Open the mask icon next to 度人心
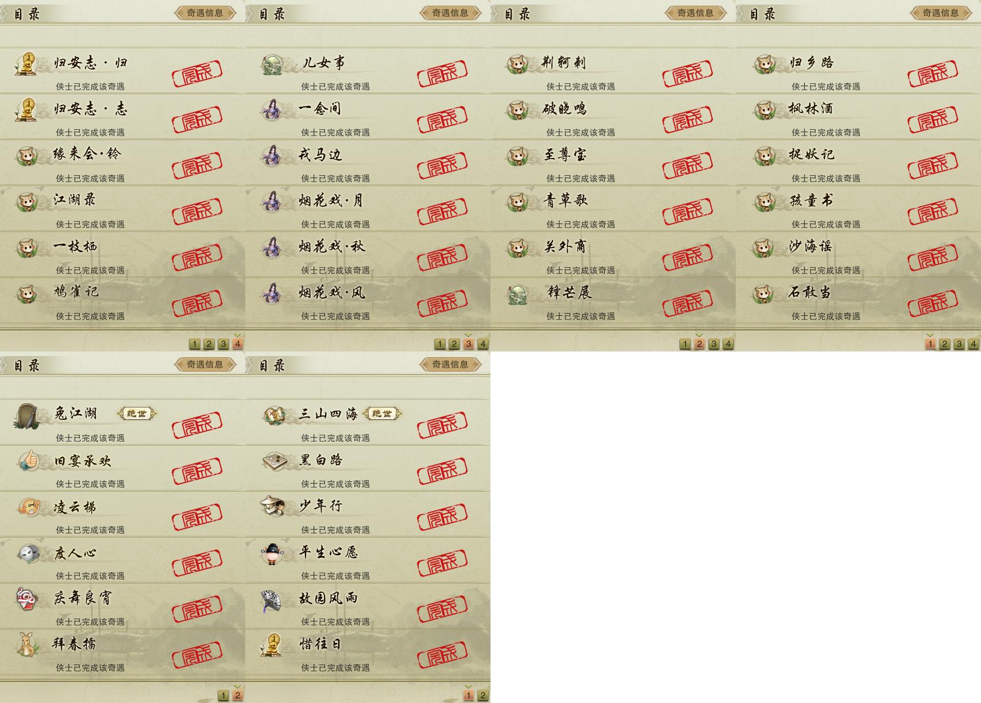Viewport: 981px width, 703px height. click(28, 553)
